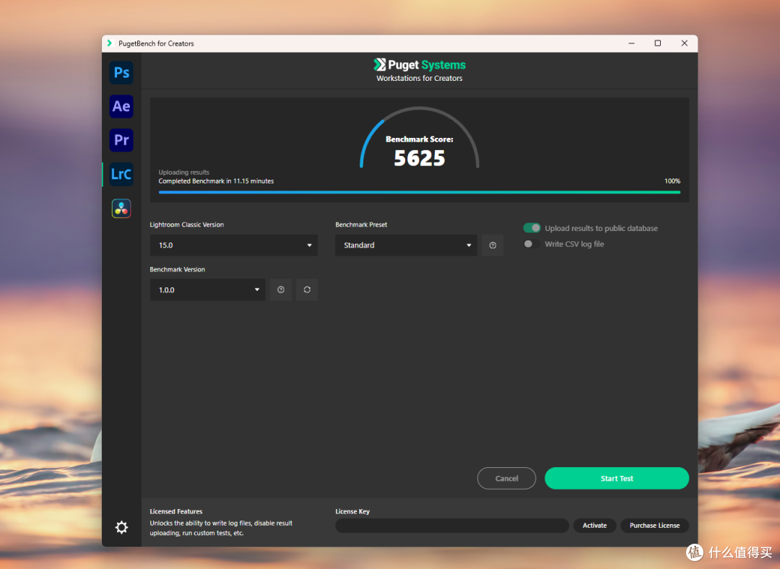
Task: Minimize the PugetBench window
Action: click(x=631, y=43)
